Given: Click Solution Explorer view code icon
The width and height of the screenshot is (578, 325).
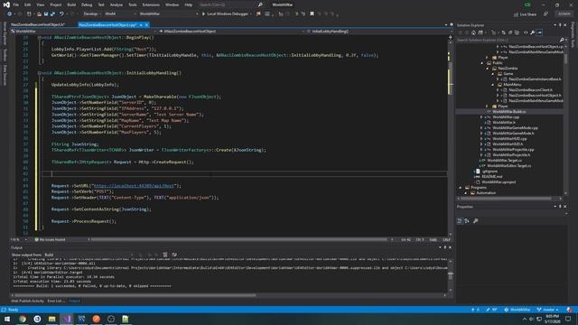Looking at the screenshot, I should (526, 32).
